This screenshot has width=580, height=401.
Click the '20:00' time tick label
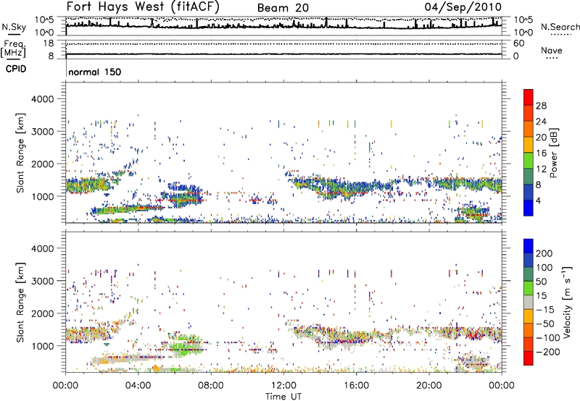(x=429, y=386)
